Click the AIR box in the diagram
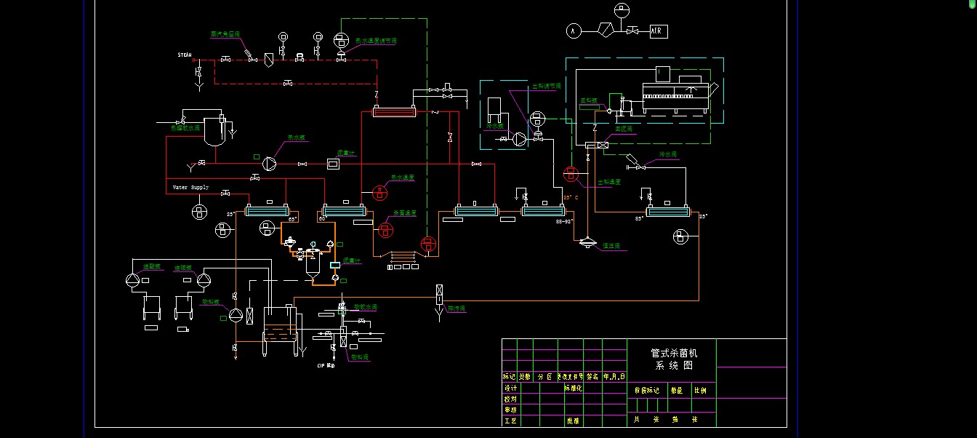Viewport: 977px width, 438px height. coord(659,31)
